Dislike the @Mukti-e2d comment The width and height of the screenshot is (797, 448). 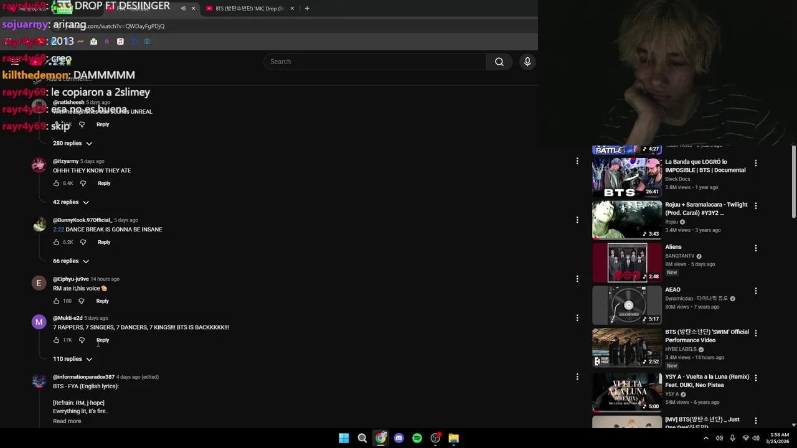tap(82, 340)
